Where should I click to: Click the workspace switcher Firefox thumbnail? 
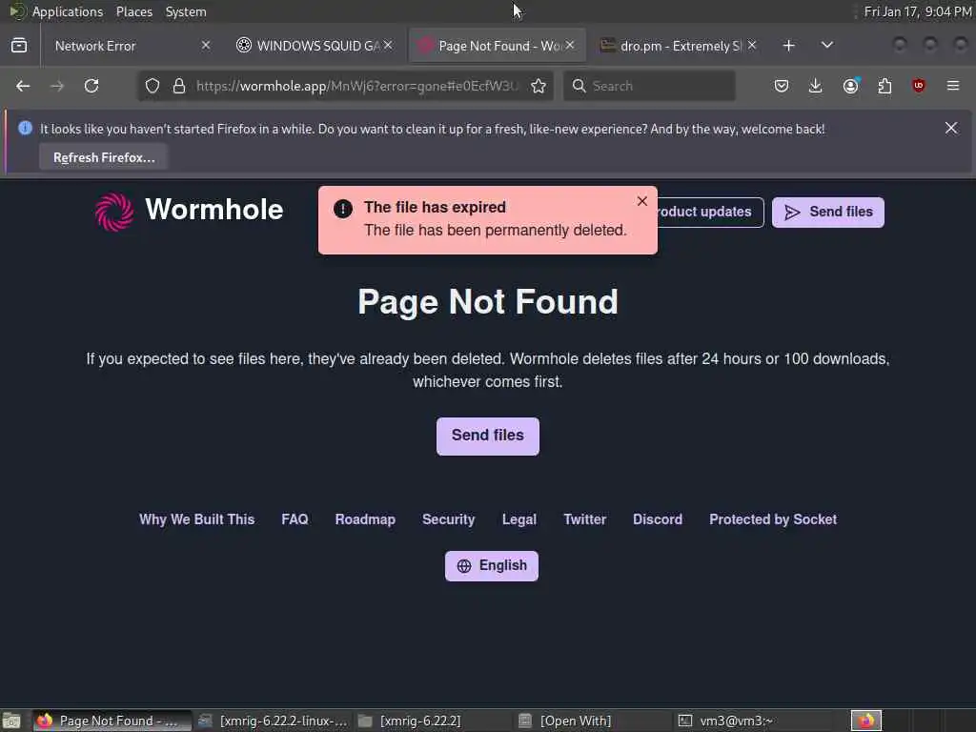(865, 721)
